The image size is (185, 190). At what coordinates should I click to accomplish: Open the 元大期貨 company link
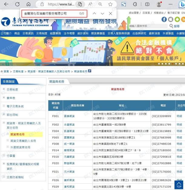click(x=69, y=172)
